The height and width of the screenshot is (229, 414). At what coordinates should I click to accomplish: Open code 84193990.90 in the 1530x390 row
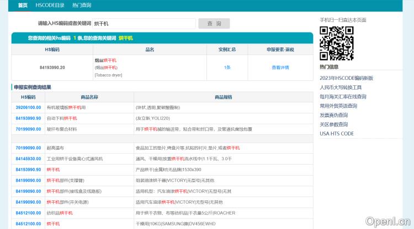pos(28,170)
